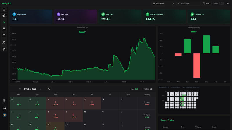
Task: Toggle the Embeds switch
Action: 222,3
